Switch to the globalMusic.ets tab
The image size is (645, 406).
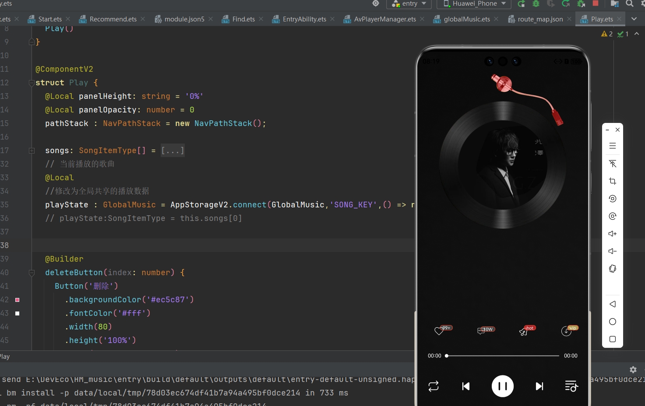coord(466,19)
